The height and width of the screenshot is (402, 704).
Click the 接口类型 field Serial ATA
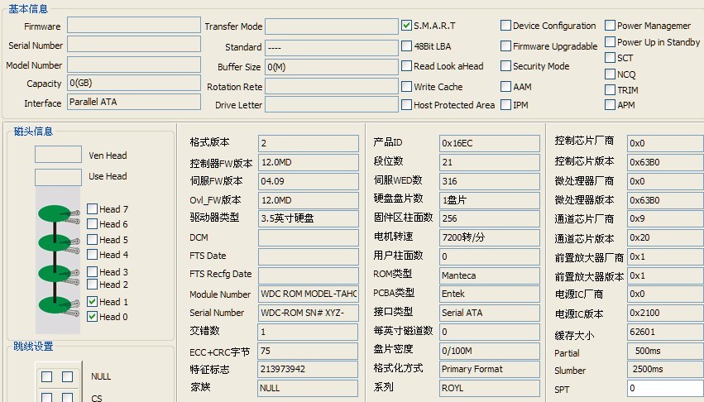[x=490, y=313]
